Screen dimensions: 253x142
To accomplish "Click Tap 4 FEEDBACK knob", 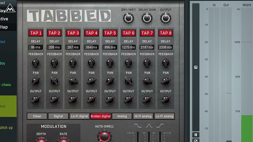I will pos(91,63).
